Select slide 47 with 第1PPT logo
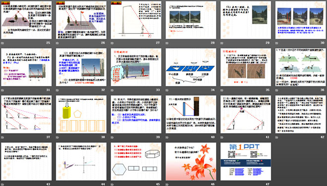The width and height of the screenshot is (327, 186). click(x=246, y=161)
